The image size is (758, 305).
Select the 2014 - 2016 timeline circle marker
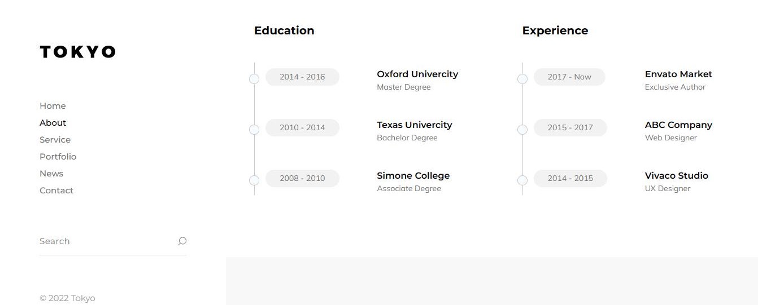254,79
